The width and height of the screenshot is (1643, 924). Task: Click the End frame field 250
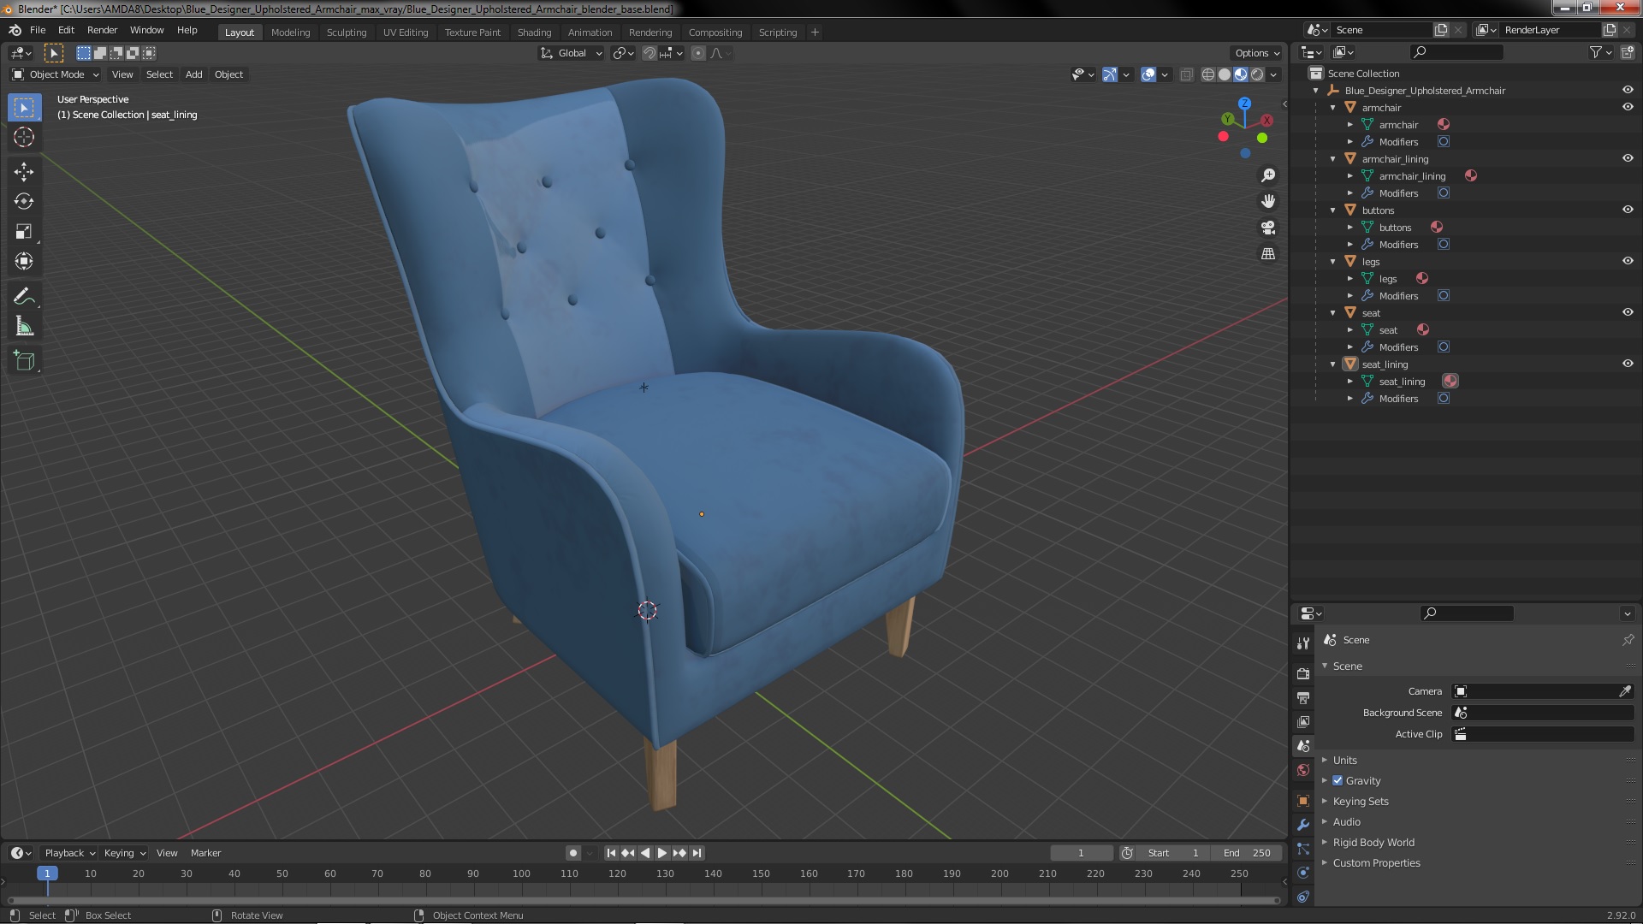tap(1246, 853)
